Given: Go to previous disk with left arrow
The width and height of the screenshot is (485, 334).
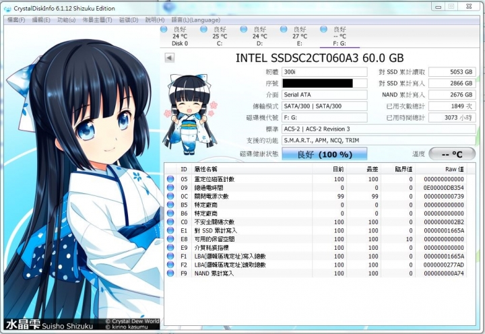Looking at the screenshot, I should pyautogui.click(x=169, y=57).
